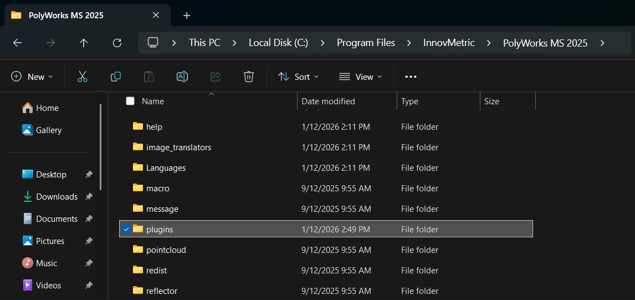635x300 pixels.
Task: Go back with the left arrow button
Action: point(17,43)
